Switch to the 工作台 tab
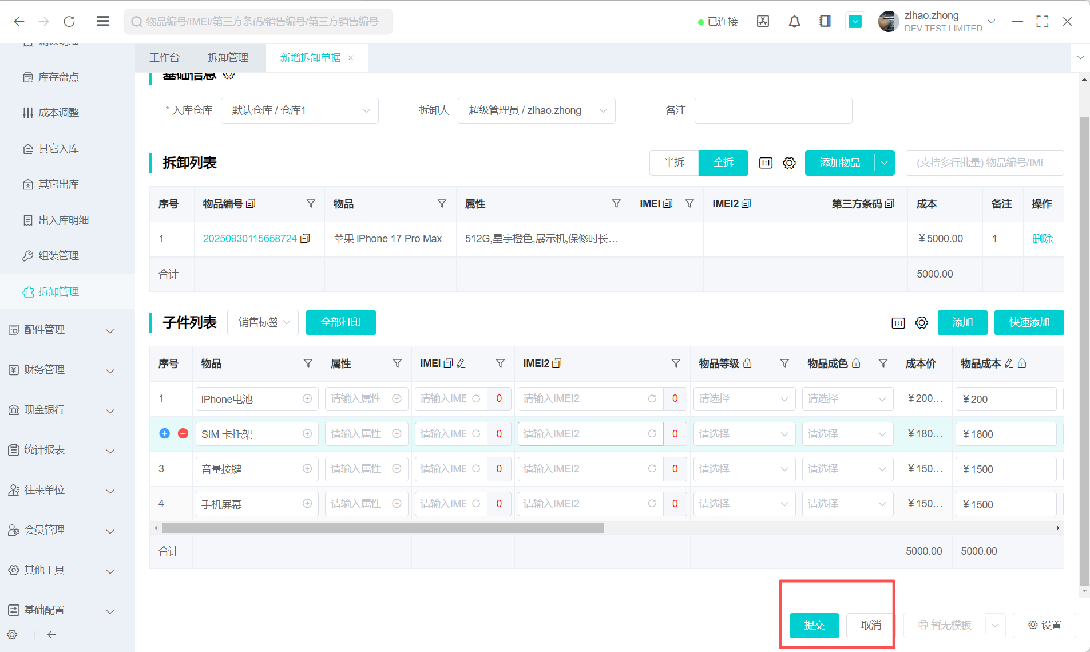Viewport: 1090px width, 652px height. tap(164, 58)
